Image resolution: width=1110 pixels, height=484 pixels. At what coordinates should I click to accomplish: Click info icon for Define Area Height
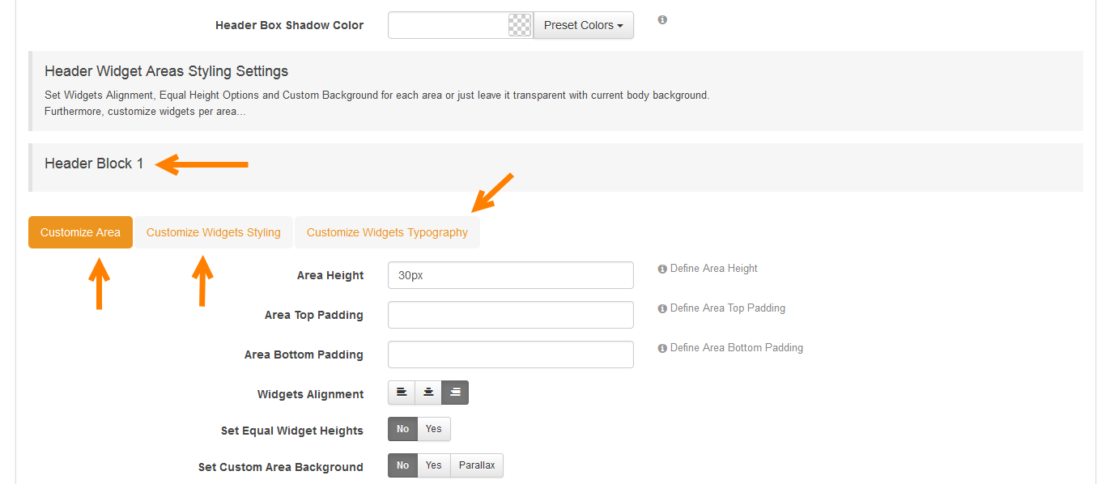662,269
